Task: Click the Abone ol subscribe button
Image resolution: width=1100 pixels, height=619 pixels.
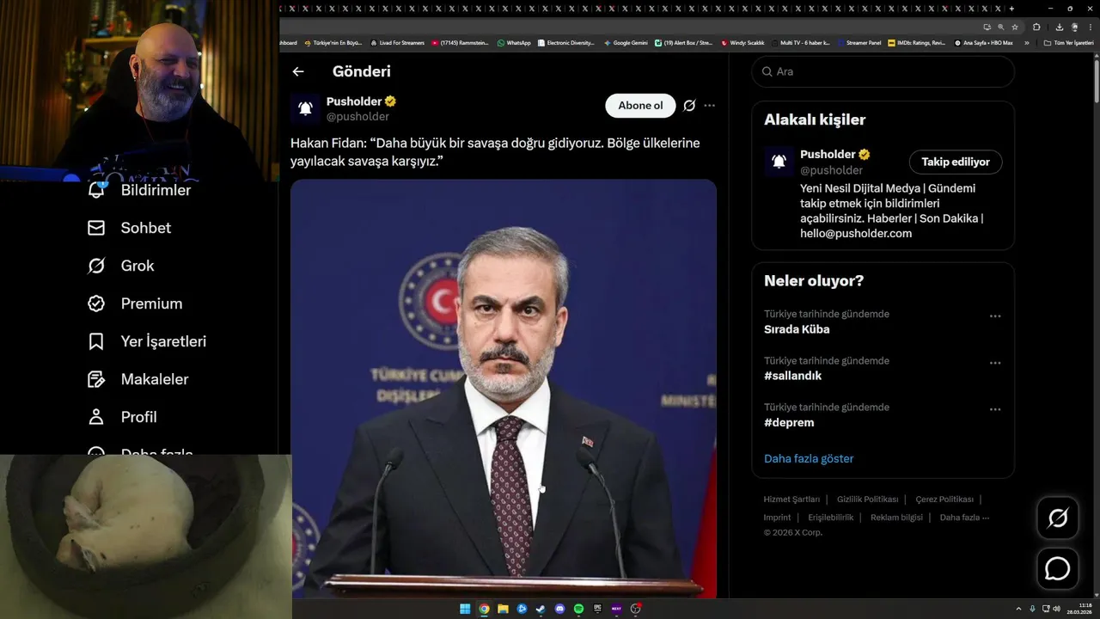Action: click(x=640, y=106)
